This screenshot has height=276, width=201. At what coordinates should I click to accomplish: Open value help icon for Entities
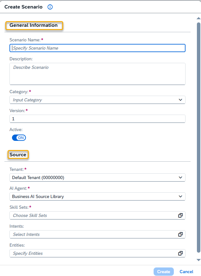point(180,253)
